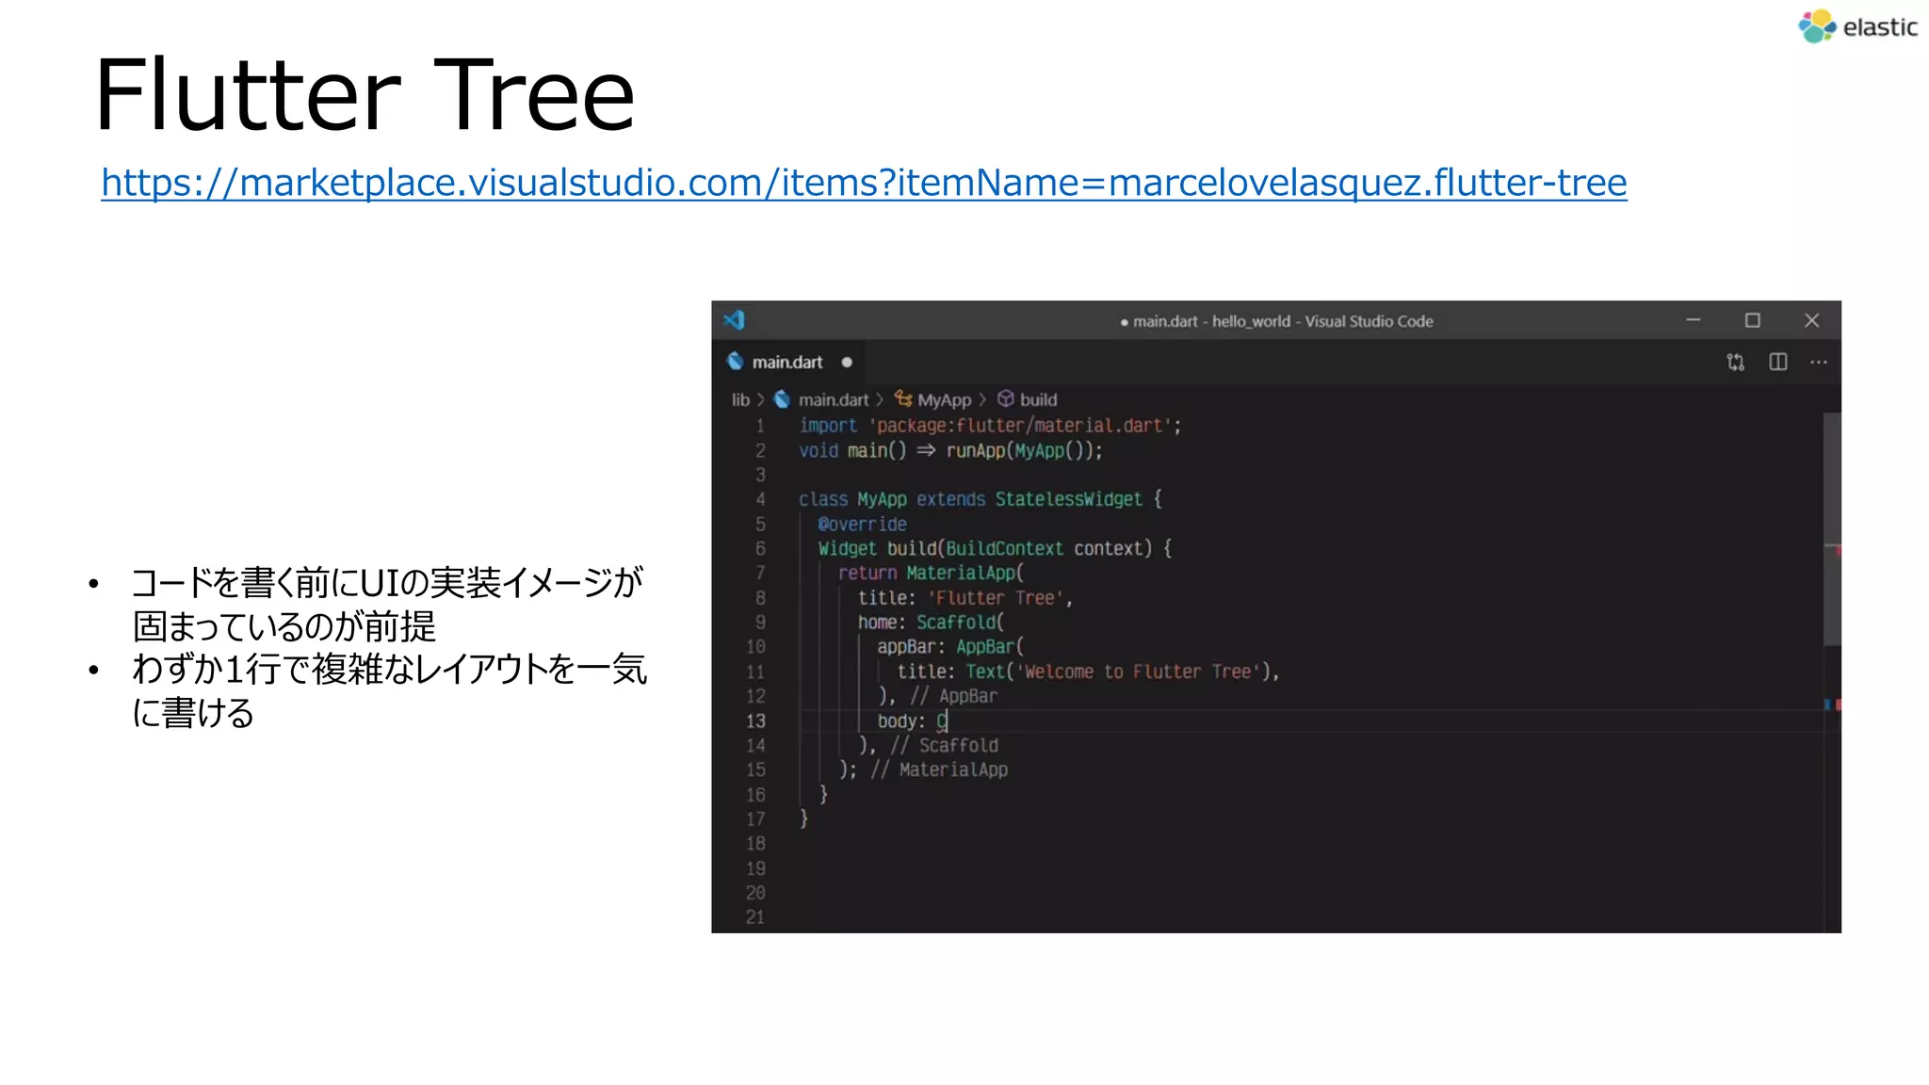Click the 'Flutter Tree' string on line 8
The image size is (1929, 1085).
(x=996, y=599)
